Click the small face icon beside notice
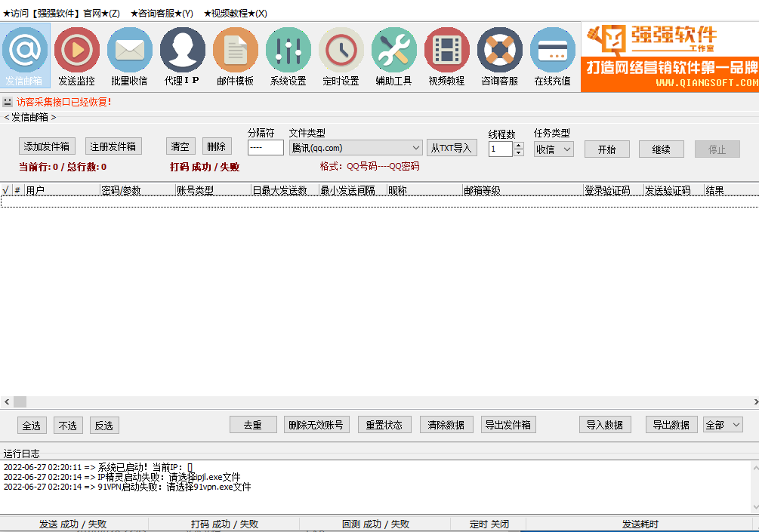759x532 pixels. (x=8, y=102)
